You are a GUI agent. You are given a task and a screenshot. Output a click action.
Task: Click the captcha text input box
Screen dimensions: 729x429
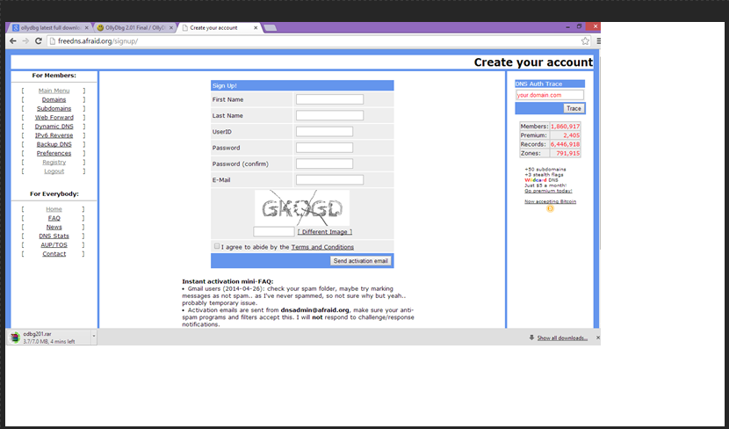point(274,231)
